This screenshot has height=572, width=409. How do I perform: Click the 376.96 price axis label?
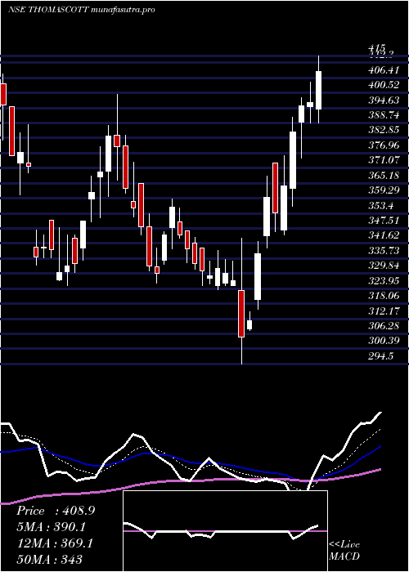coord(383,145)
